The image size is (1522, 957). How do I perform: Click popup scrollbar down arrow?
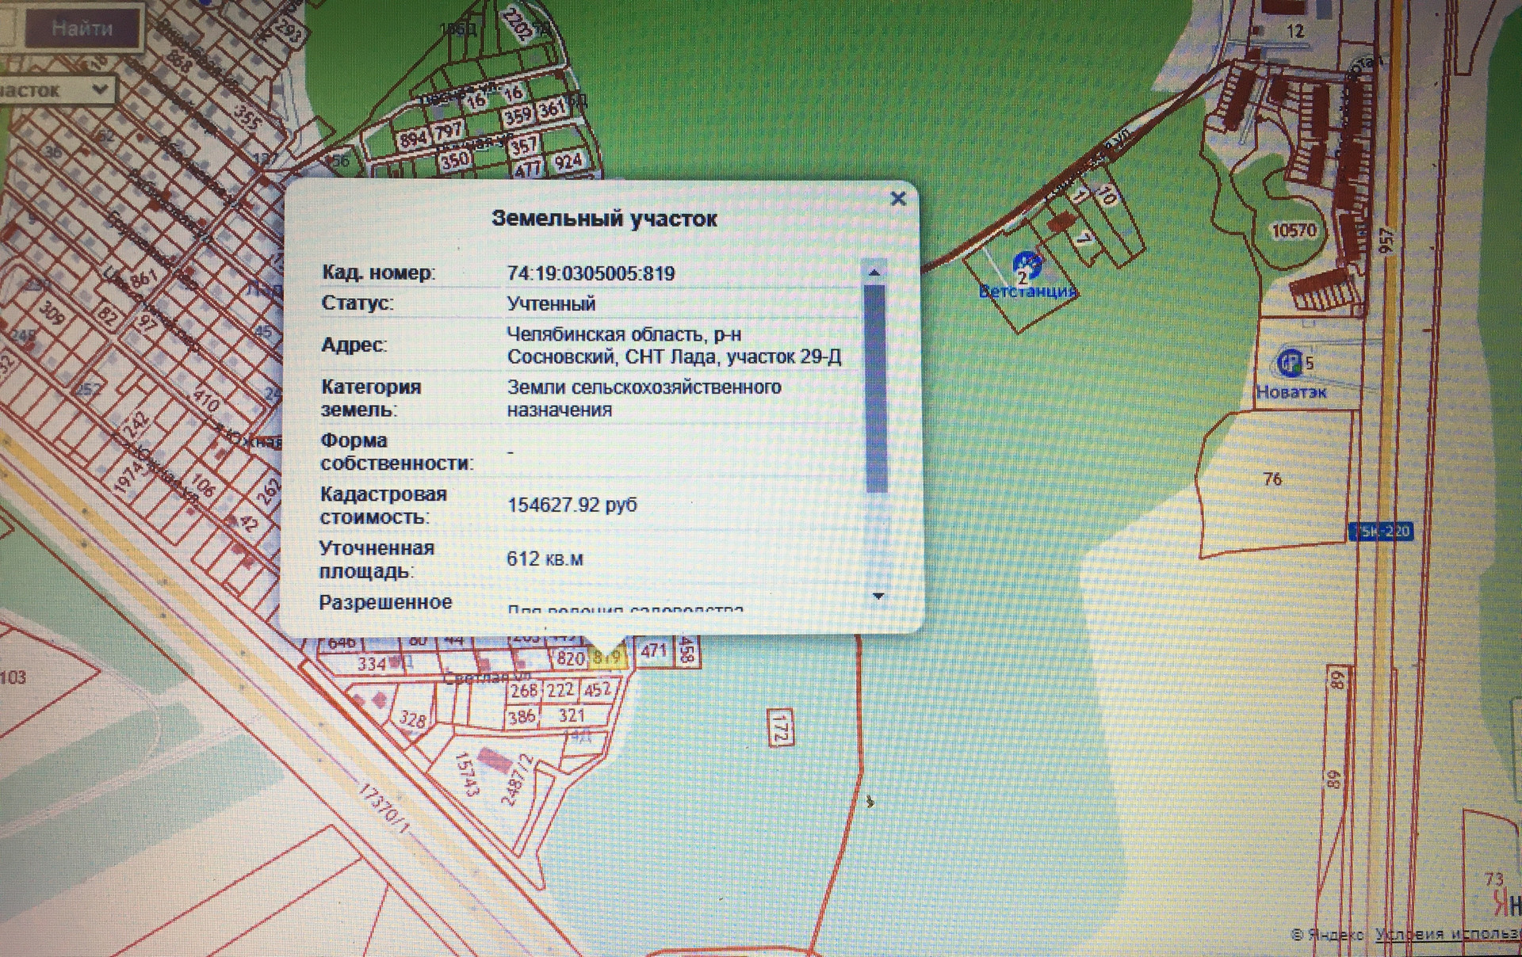(878, 596)
